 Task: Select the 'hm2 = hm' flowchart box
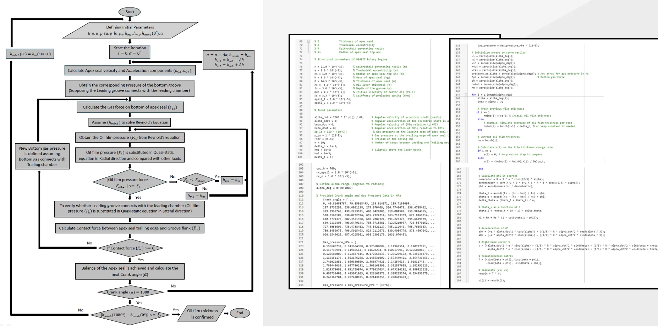coord(232,180)
